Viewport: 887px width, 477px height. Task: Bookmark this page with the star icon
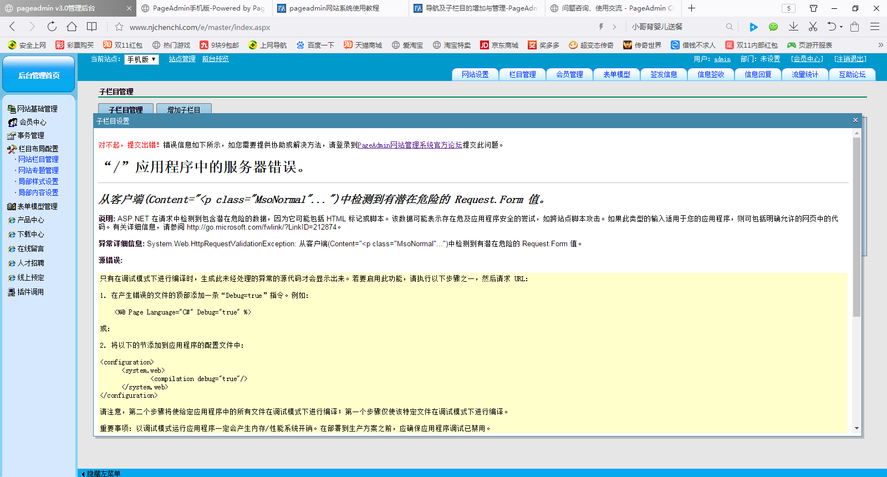click(x=119, y=27)
